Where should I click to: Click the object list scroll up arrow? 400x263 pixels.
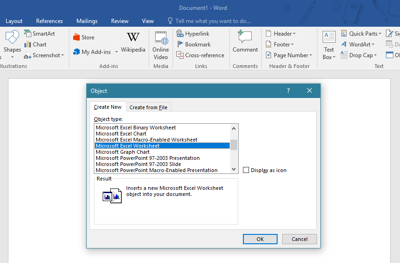234,128
